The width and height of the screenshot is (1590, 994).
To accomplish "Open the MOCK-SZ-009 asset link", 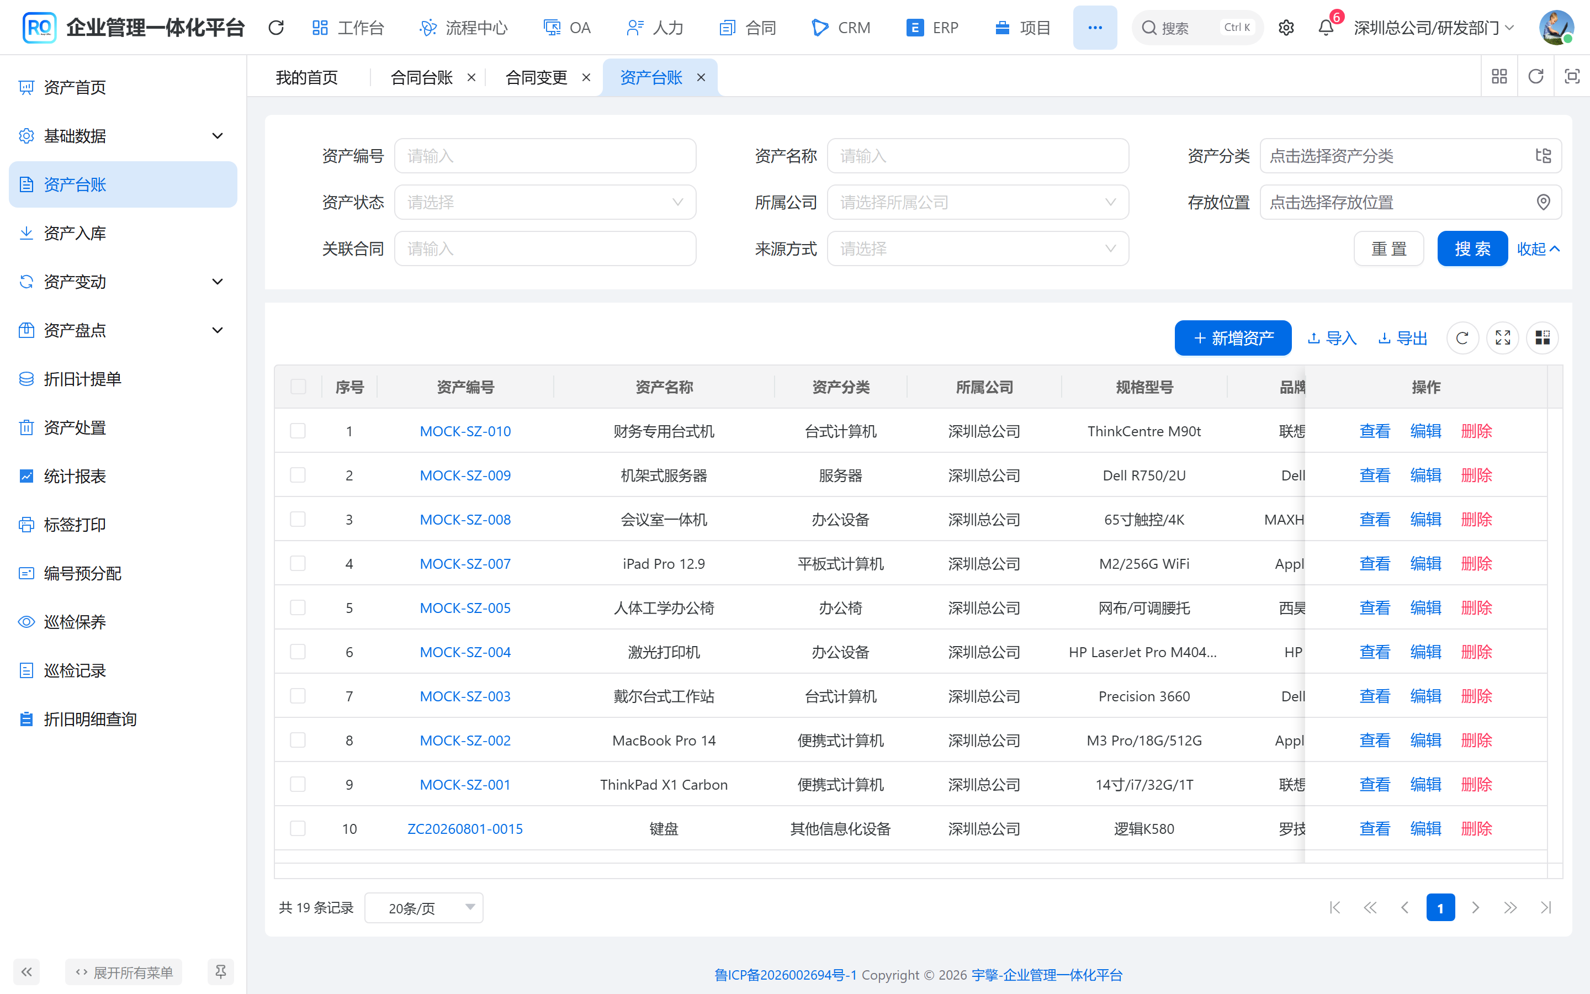I will [x=465, y=475].
